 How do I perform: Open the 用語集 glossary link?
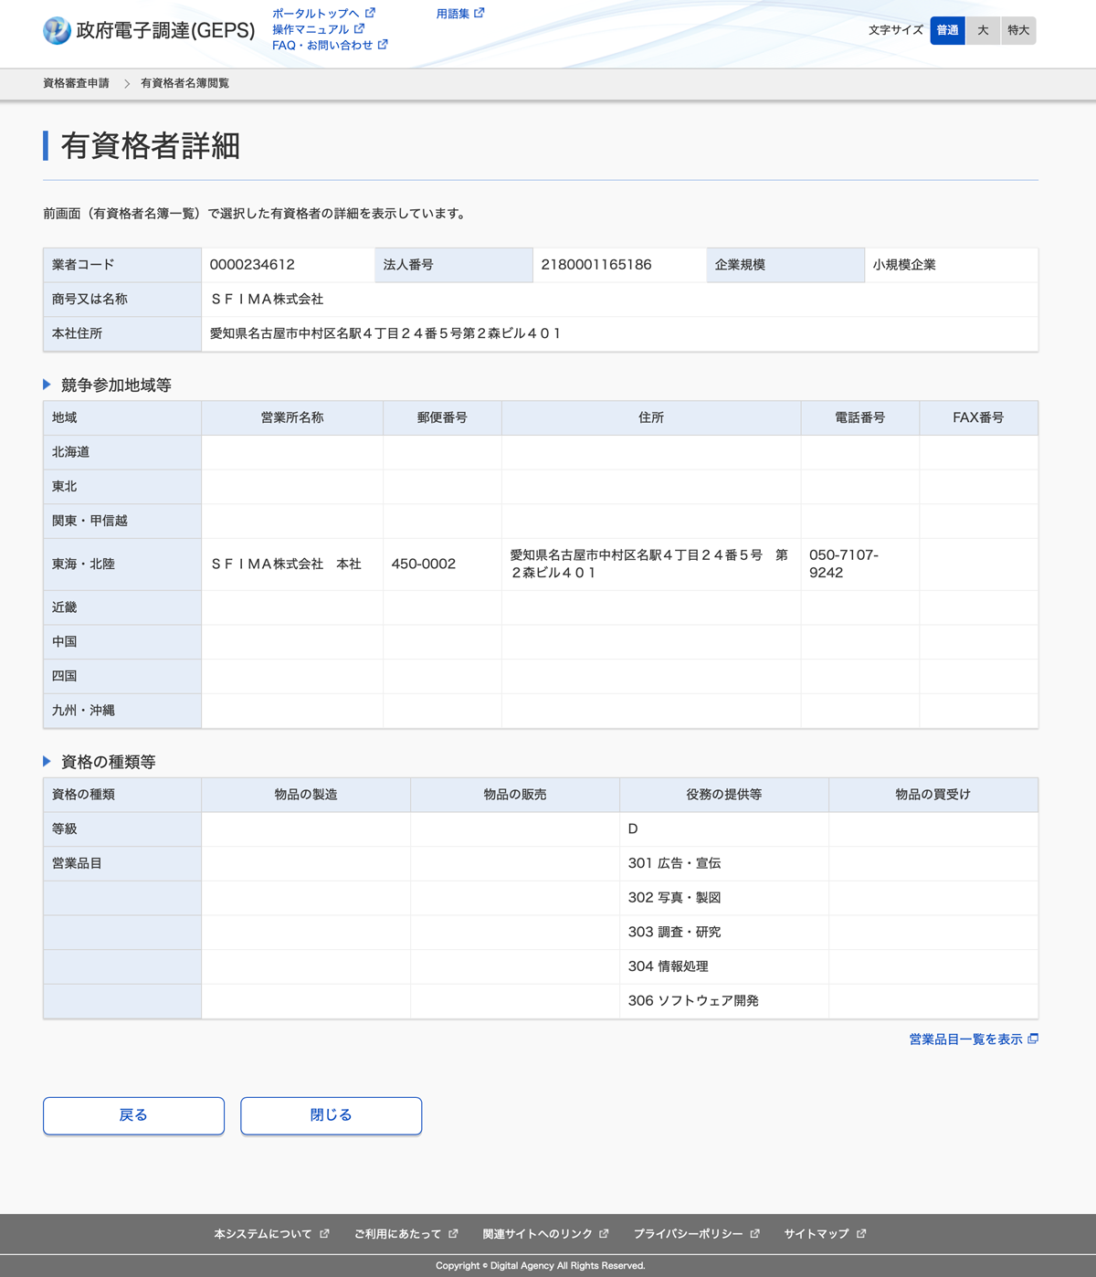453,14
